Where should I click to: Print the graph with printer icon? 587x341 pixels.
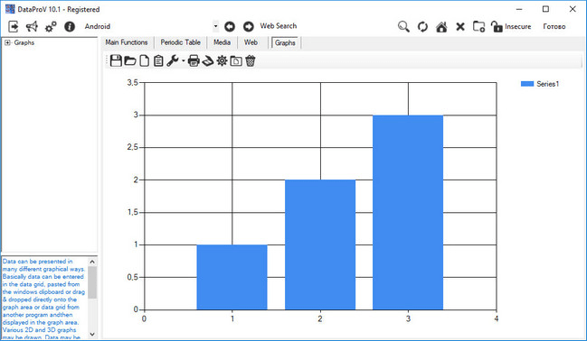pyautogui.click(x=194, y=60)
